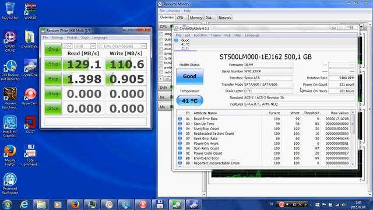Click the S.M.A.R.T. list scrollbar down arrow
Screen dimensions: 373x210
(353, 164)
